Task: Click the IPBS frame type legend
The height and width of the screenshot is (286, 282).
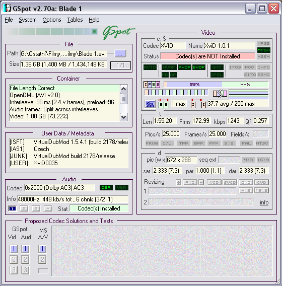Action: pyautogui.click(x=152, y=84)
